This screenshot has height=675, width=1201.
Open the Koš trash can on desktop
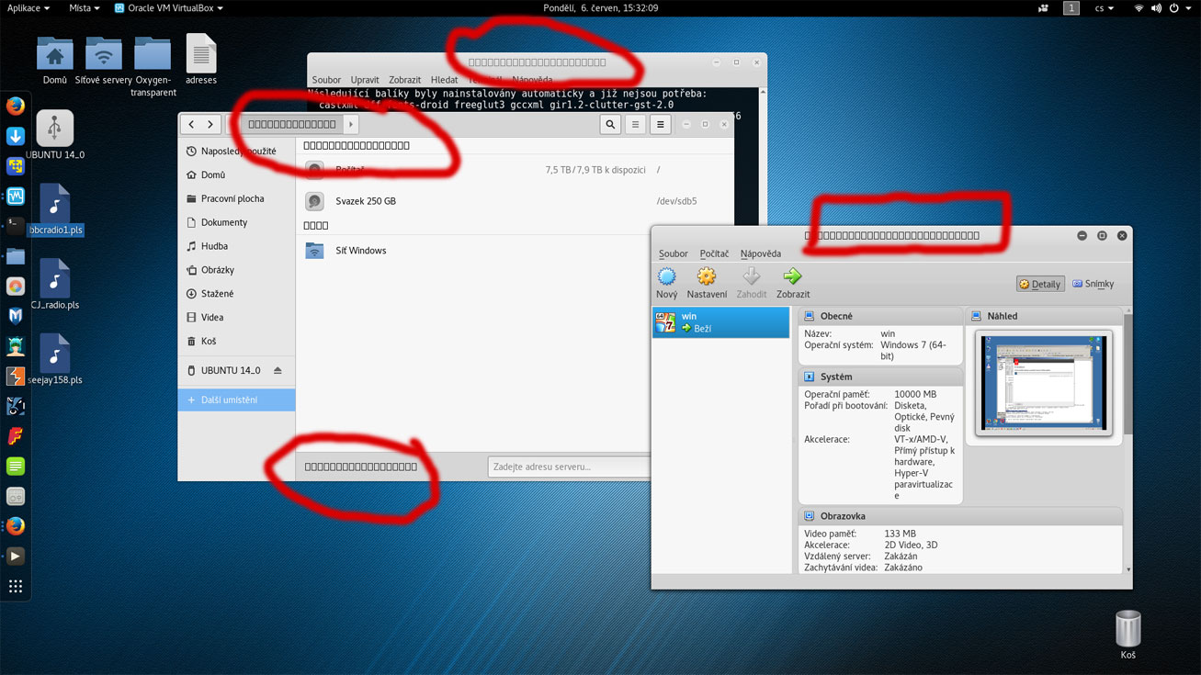1127,635
